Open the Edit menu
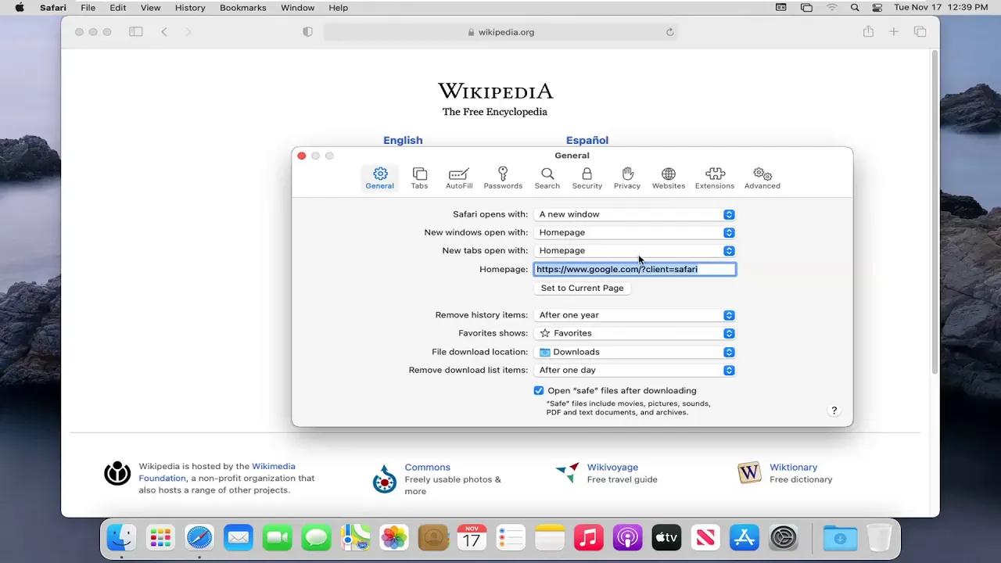The image size is (1001, 563). tap(118, 8)
